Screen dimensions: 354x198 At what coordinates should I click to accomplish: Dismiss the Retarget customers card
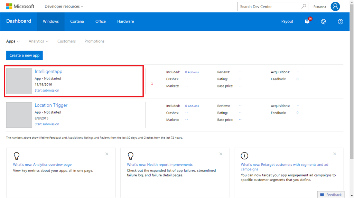coord(334,154)
